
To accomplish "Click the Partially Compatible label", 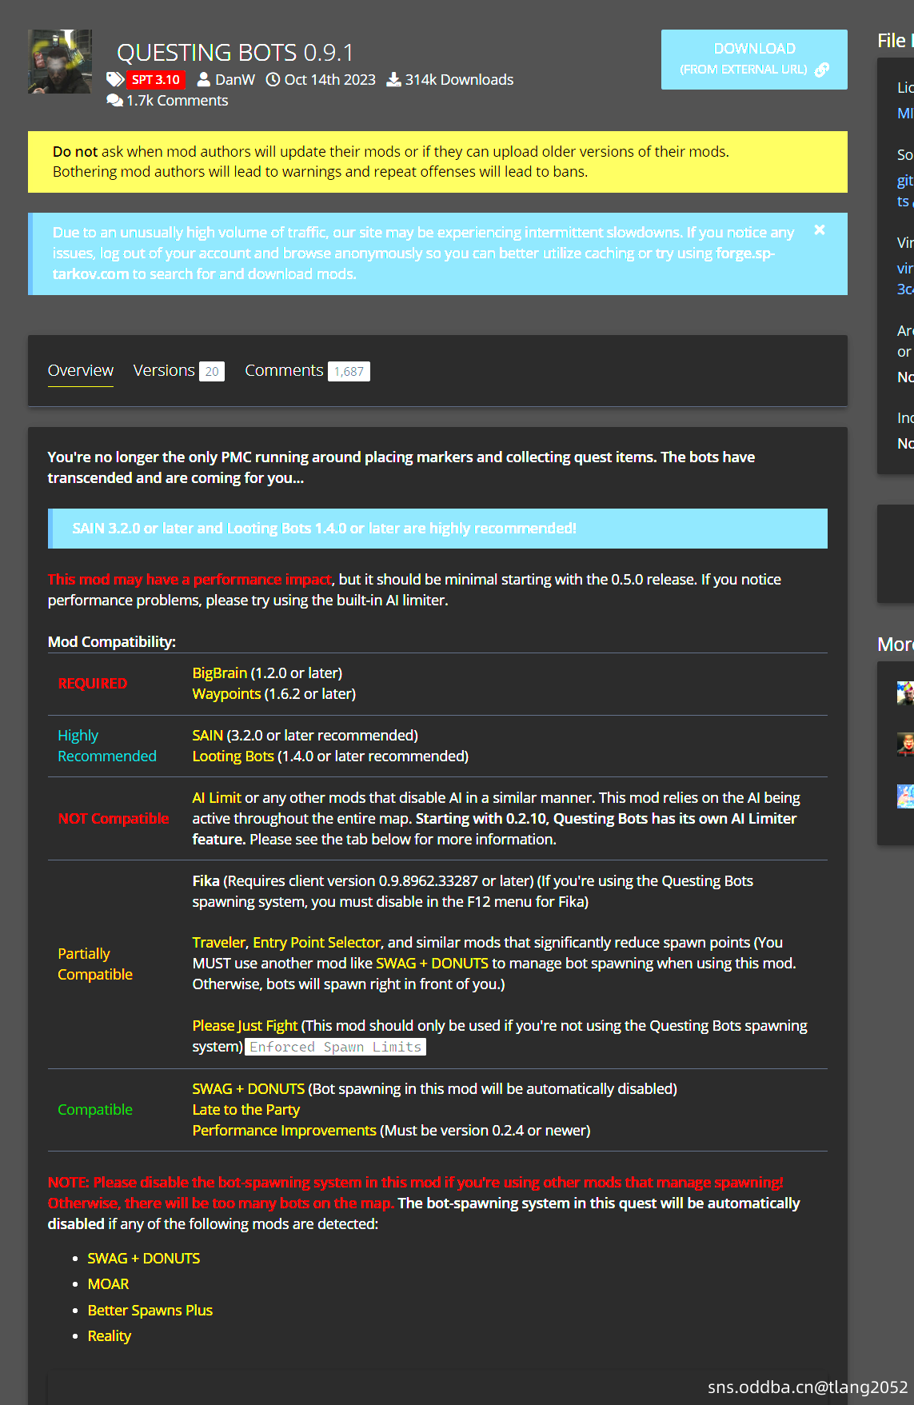I will click(x=95, y=964).
